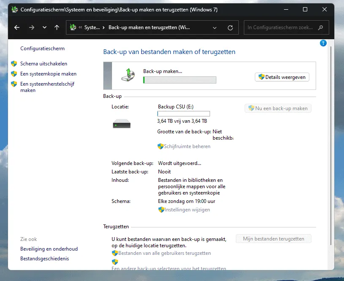Open Beveiliging en onderhoud link
Screen dimensions: 344x281
click(49, 249)
